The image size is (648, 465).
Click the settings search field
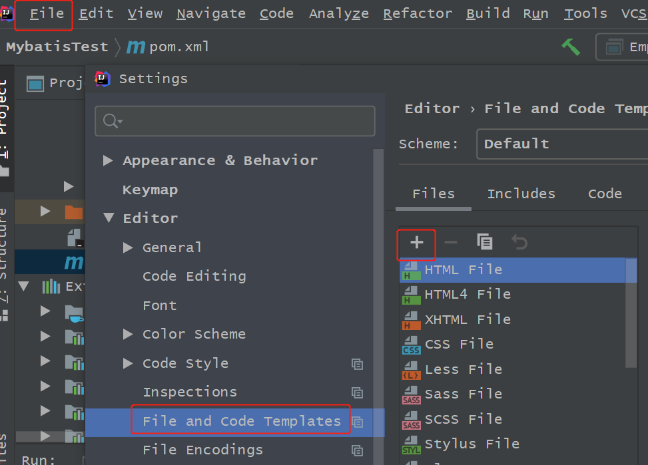[235, 121]
